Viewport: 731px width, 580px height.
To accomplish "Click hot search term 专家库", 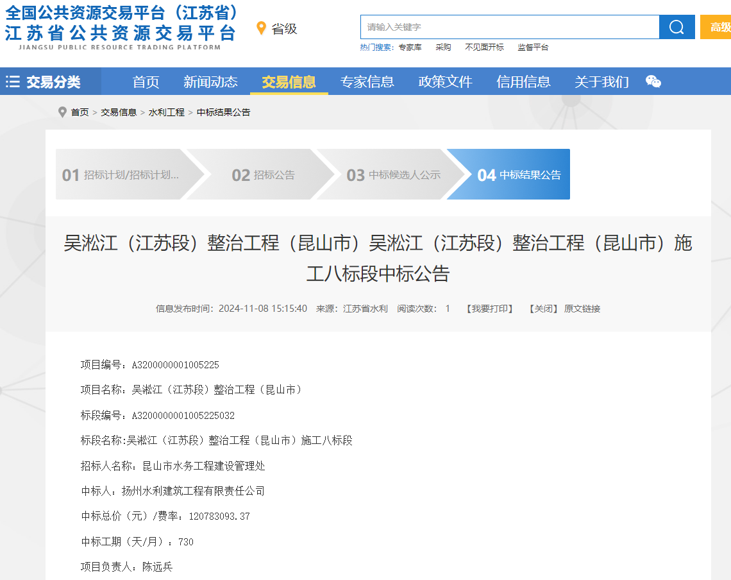I will (x=410, y=47).
